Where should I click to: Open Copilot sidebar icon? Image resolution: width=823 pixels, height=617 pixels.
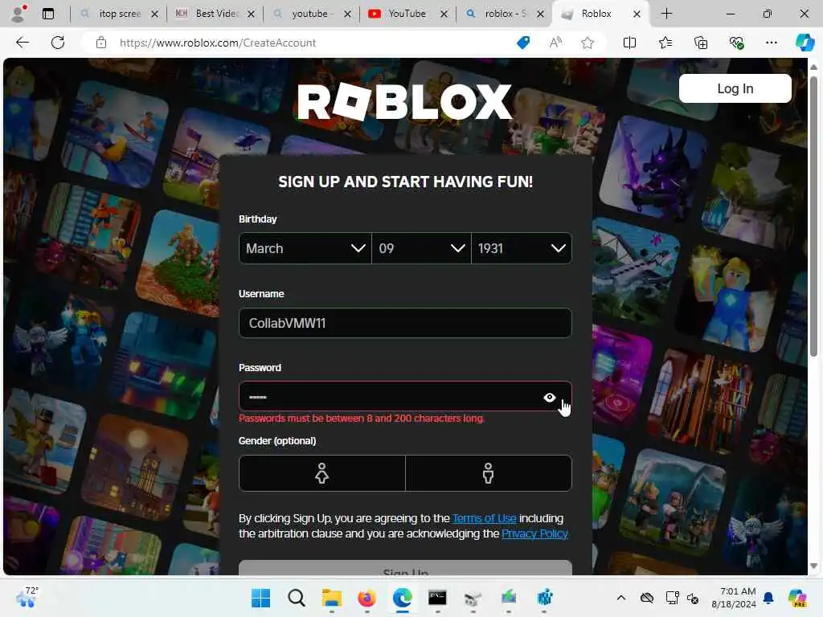805,43
